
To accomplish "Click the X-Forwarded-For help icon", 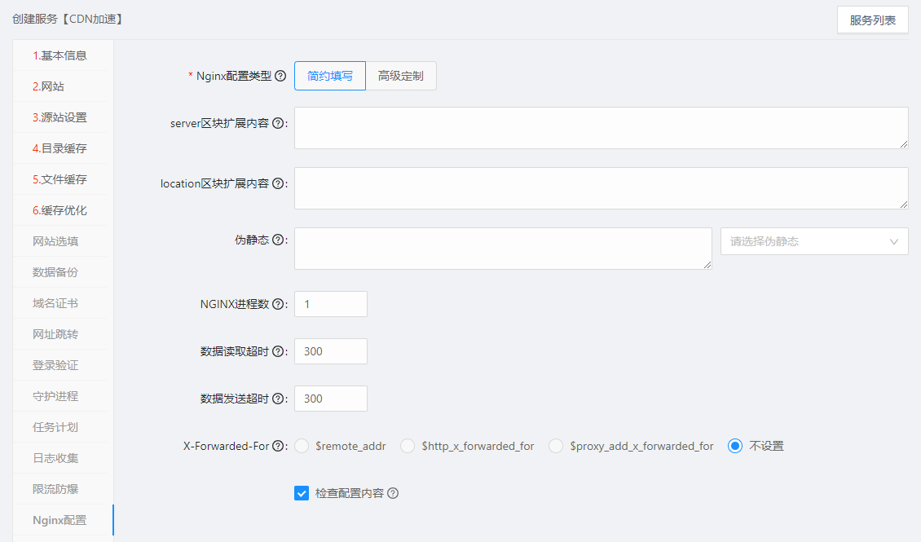I will coord(278,446).
